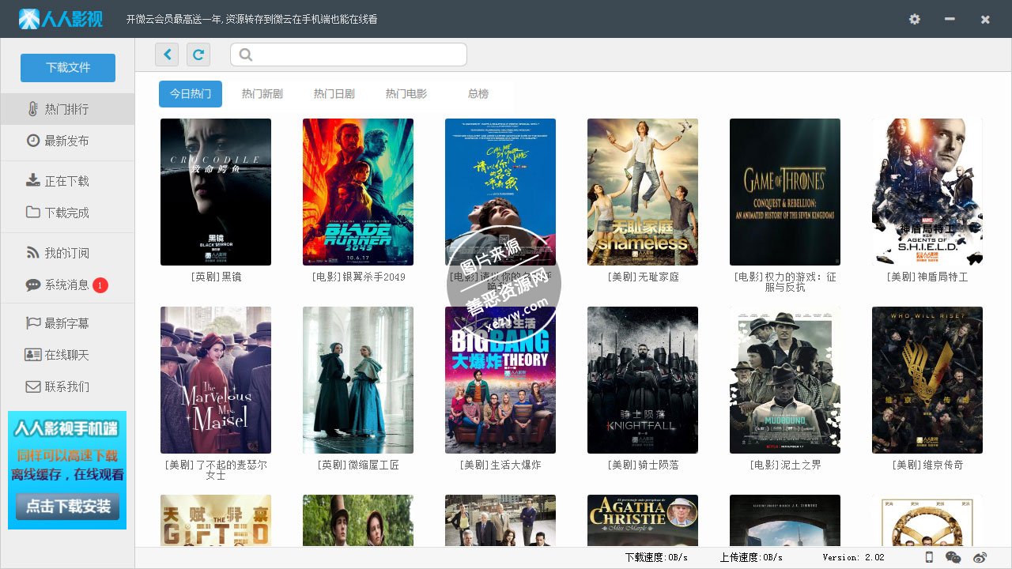This screenshot has height=569, width=1012.
Task: Open the 银翼杀手2049 poster
Action: (x=358, y=192)
